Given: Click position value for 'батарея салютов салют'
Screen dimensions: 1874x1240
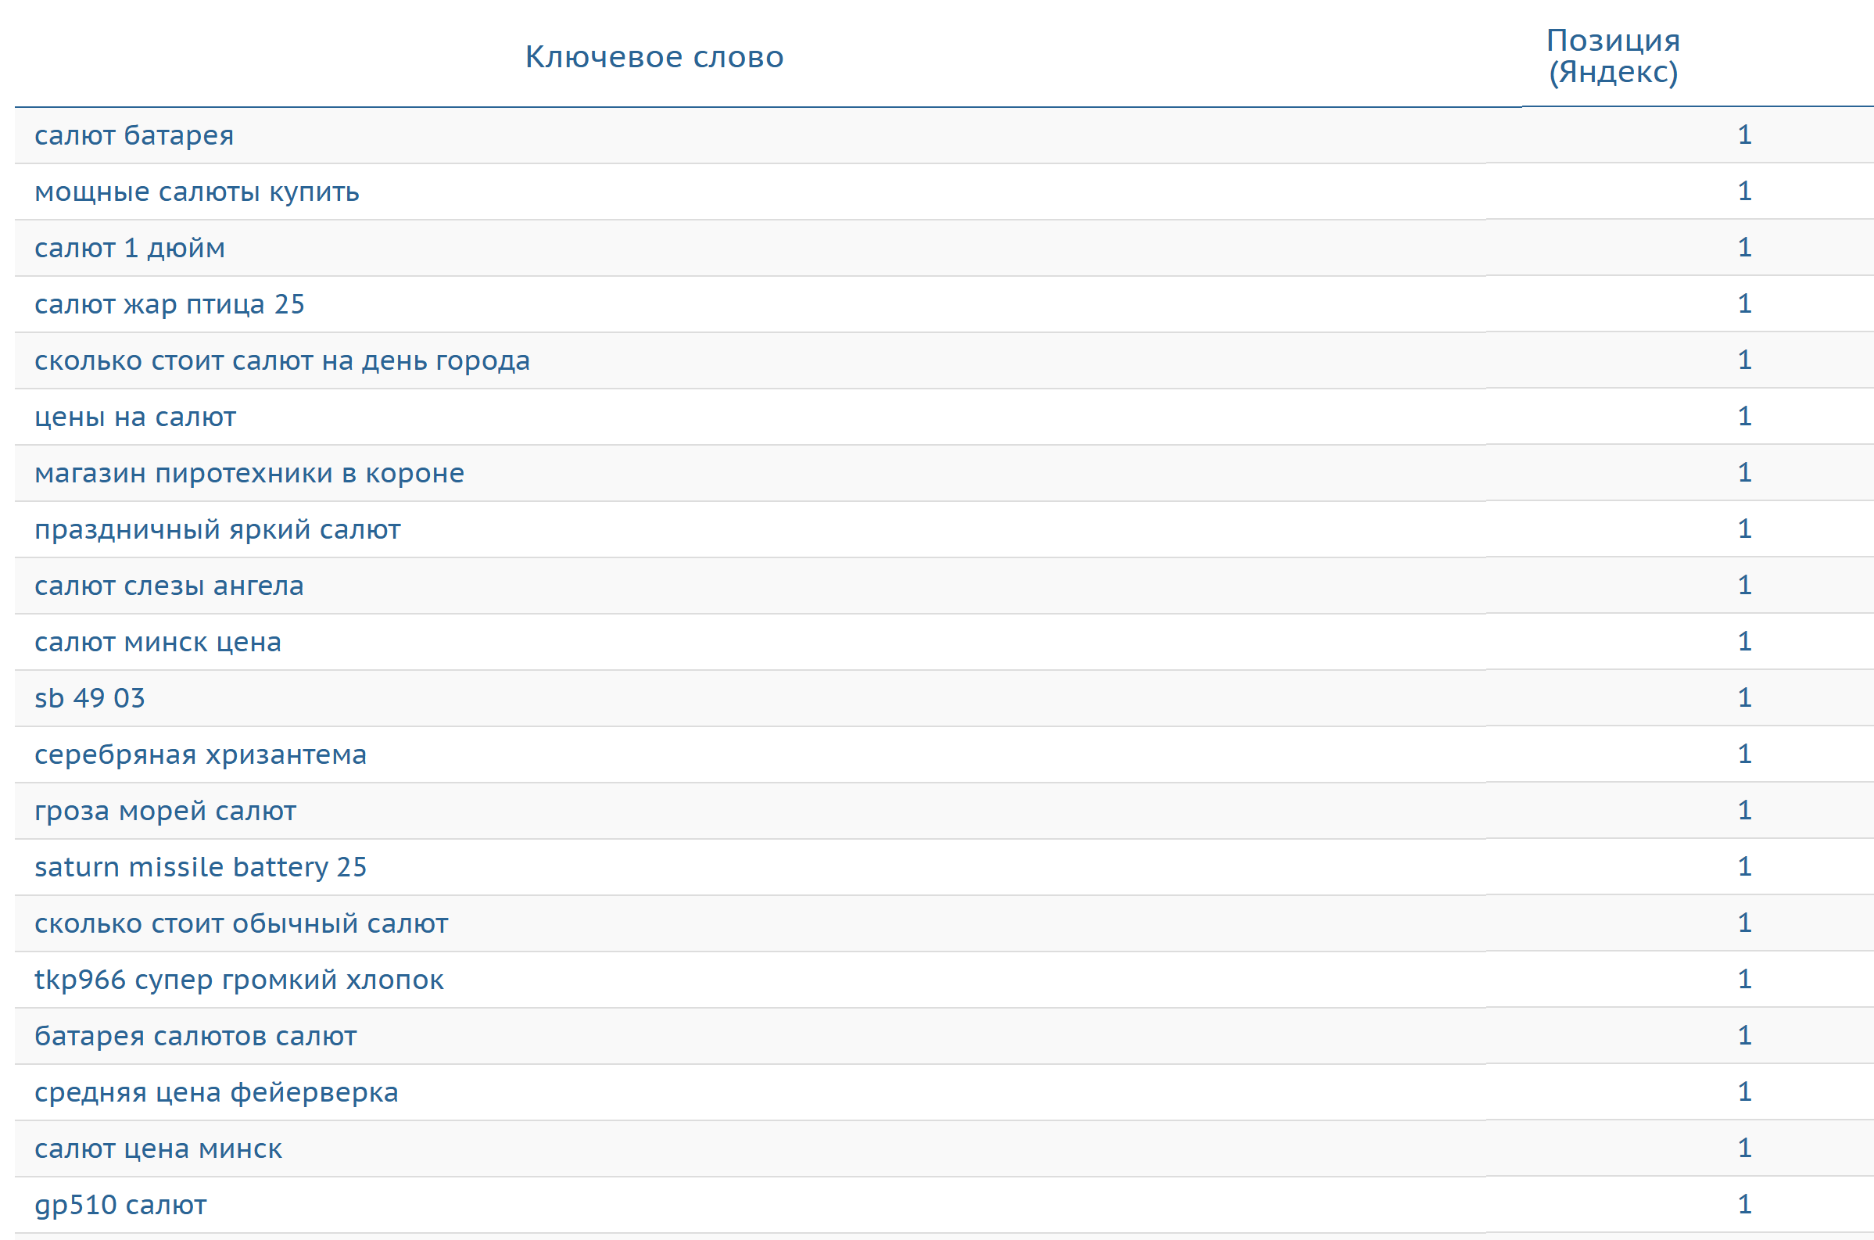Looking at the screenshot, I should 1744,1035.
